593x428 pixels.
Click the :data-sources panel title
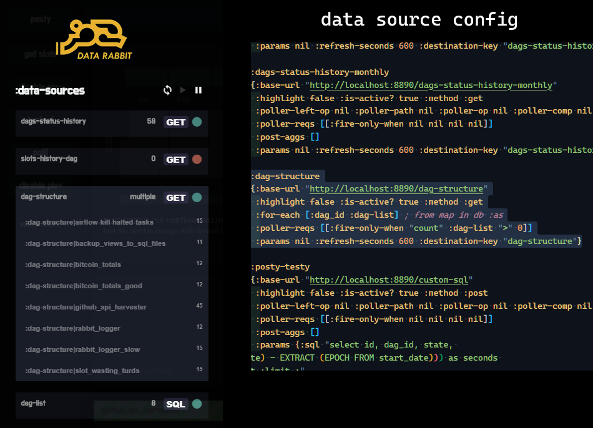[50, 90]
